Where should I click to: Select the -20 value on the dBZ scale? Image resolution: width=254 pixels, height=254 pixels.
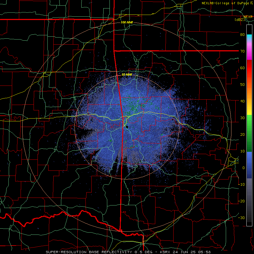241,201
